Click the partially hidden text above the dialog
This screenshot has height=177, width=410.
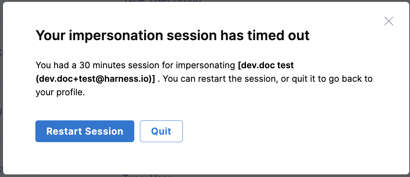162,2
